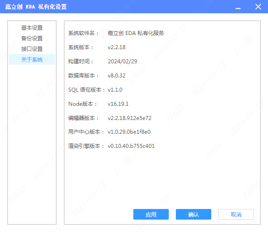Open the 基本设置 section
This screenshot has height=232, width=268.
click(x=32, y=28)
